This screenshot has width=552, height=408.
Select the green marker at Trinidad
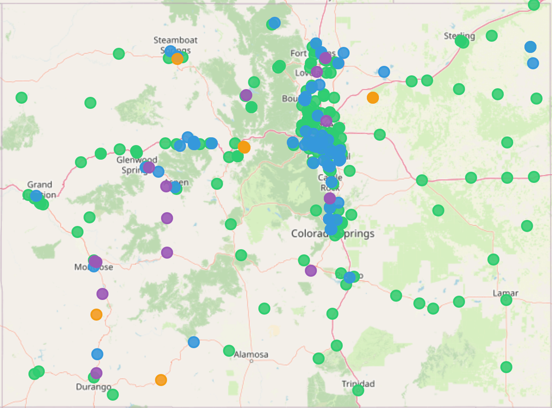coord(358,390)
